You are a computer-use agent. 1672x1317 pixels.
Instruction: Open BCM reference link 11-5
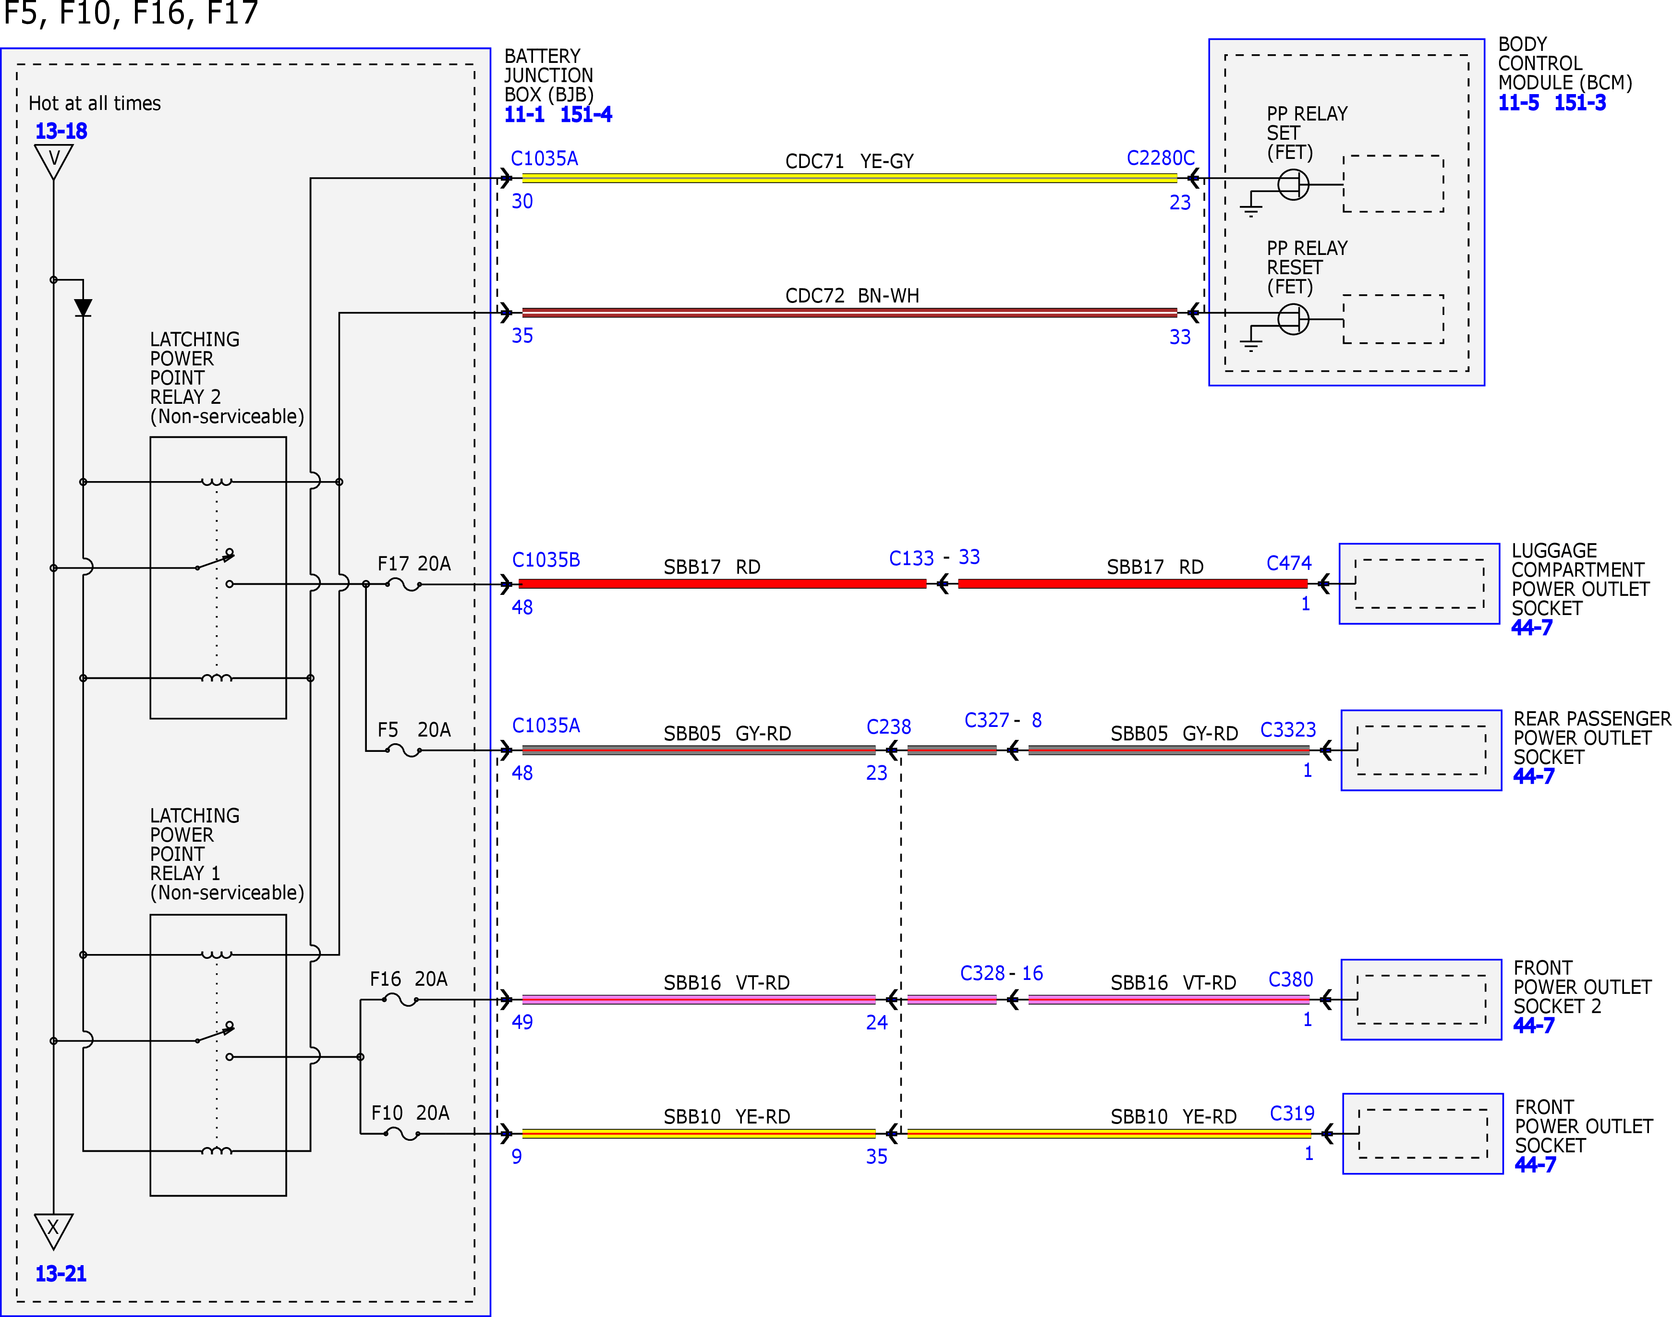(x=1518, y=103)
